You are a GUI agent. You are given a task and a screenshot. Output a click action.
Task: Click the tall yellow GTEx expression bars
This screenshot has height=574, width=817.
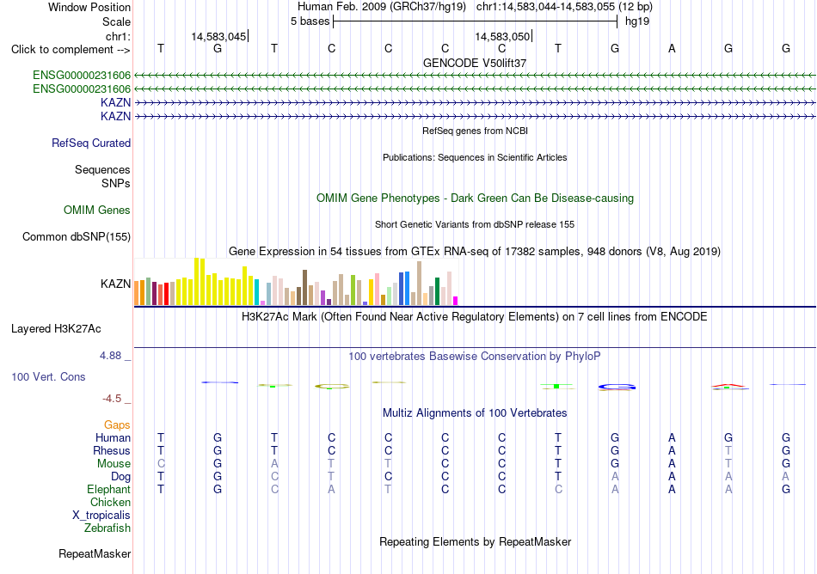(x=200, y=281)
